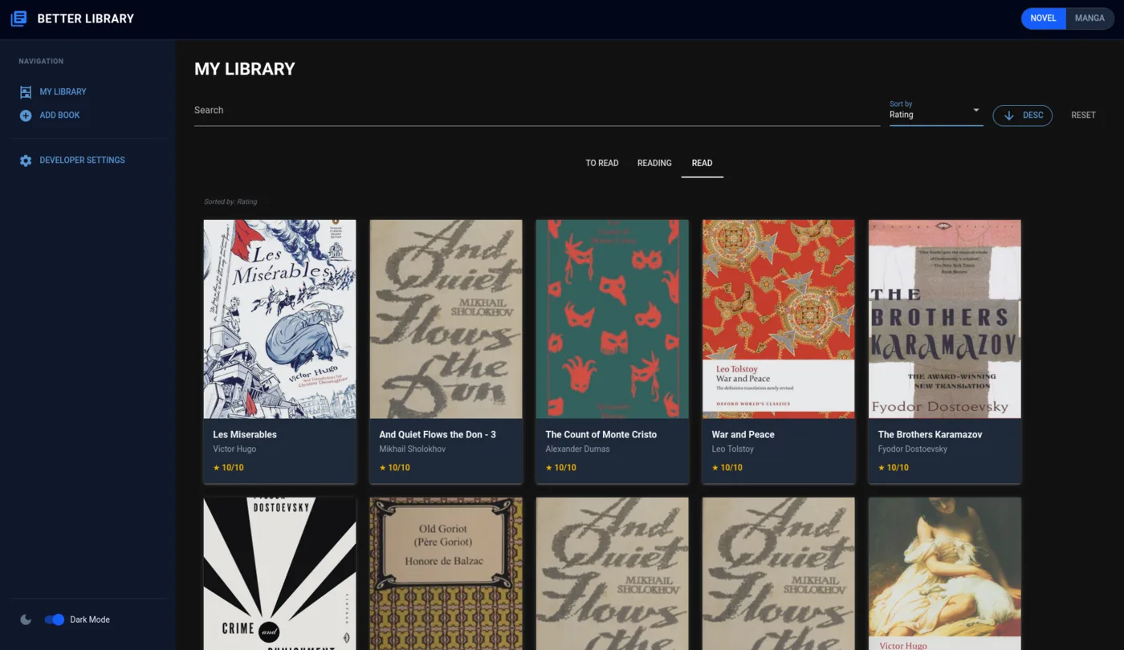Open the Les Misérables cover
The image size is (1124, 650).
coord(279,319)
